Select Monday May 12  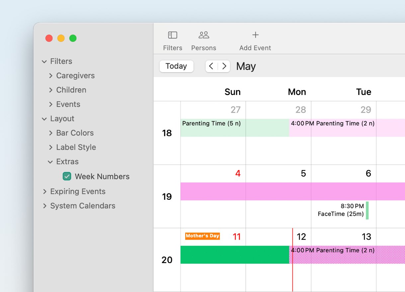[x=301, y=237]
